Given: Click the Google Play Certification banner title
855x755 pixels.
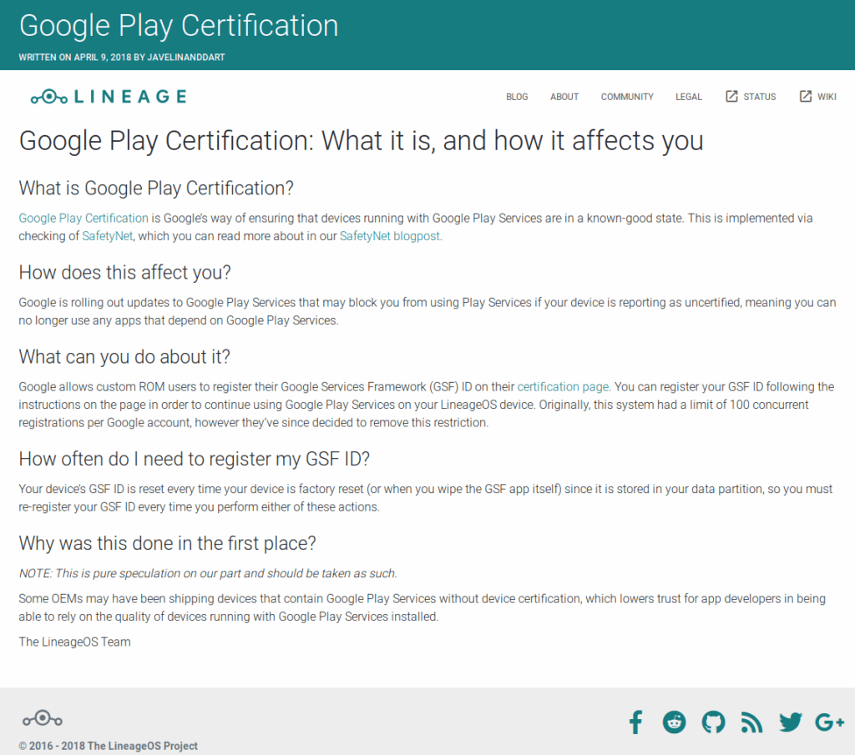Looking at the screenshot, I should point(179,26).
